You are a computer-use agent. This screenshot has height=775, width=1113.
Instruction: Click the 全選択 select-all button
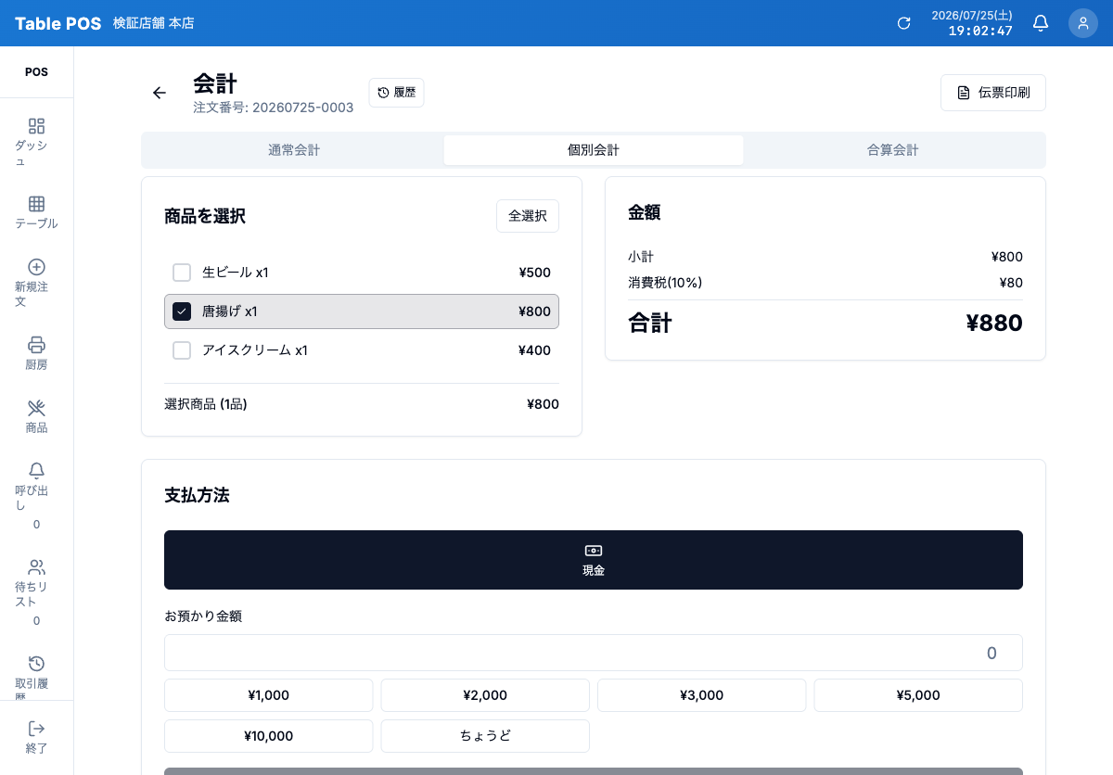coord(528,216)
